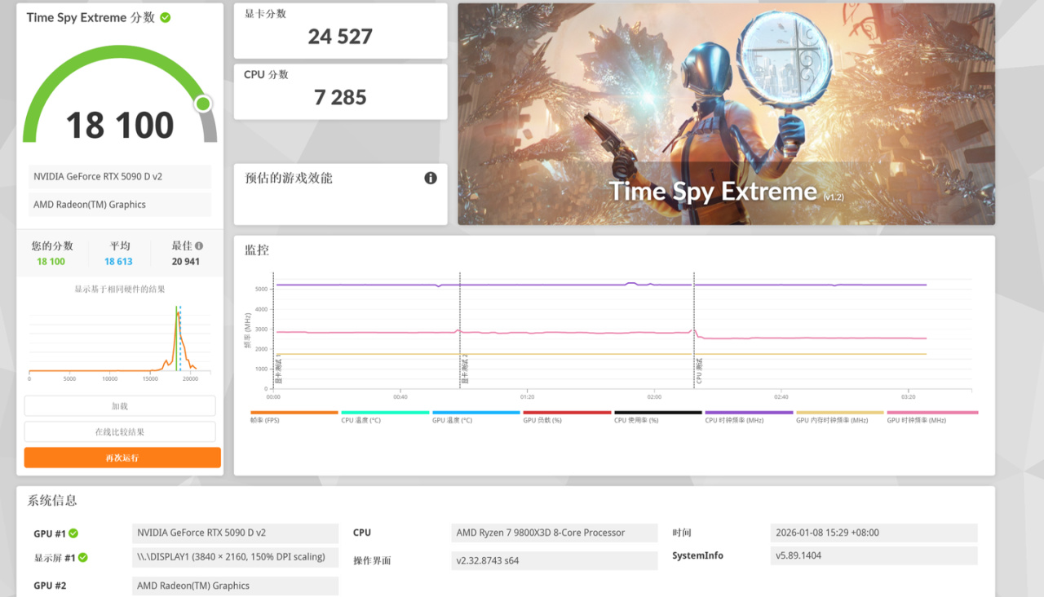Click the 操作界面 version v2.32.8743 s64
1044x597 pixels.
tap(555, 561)
